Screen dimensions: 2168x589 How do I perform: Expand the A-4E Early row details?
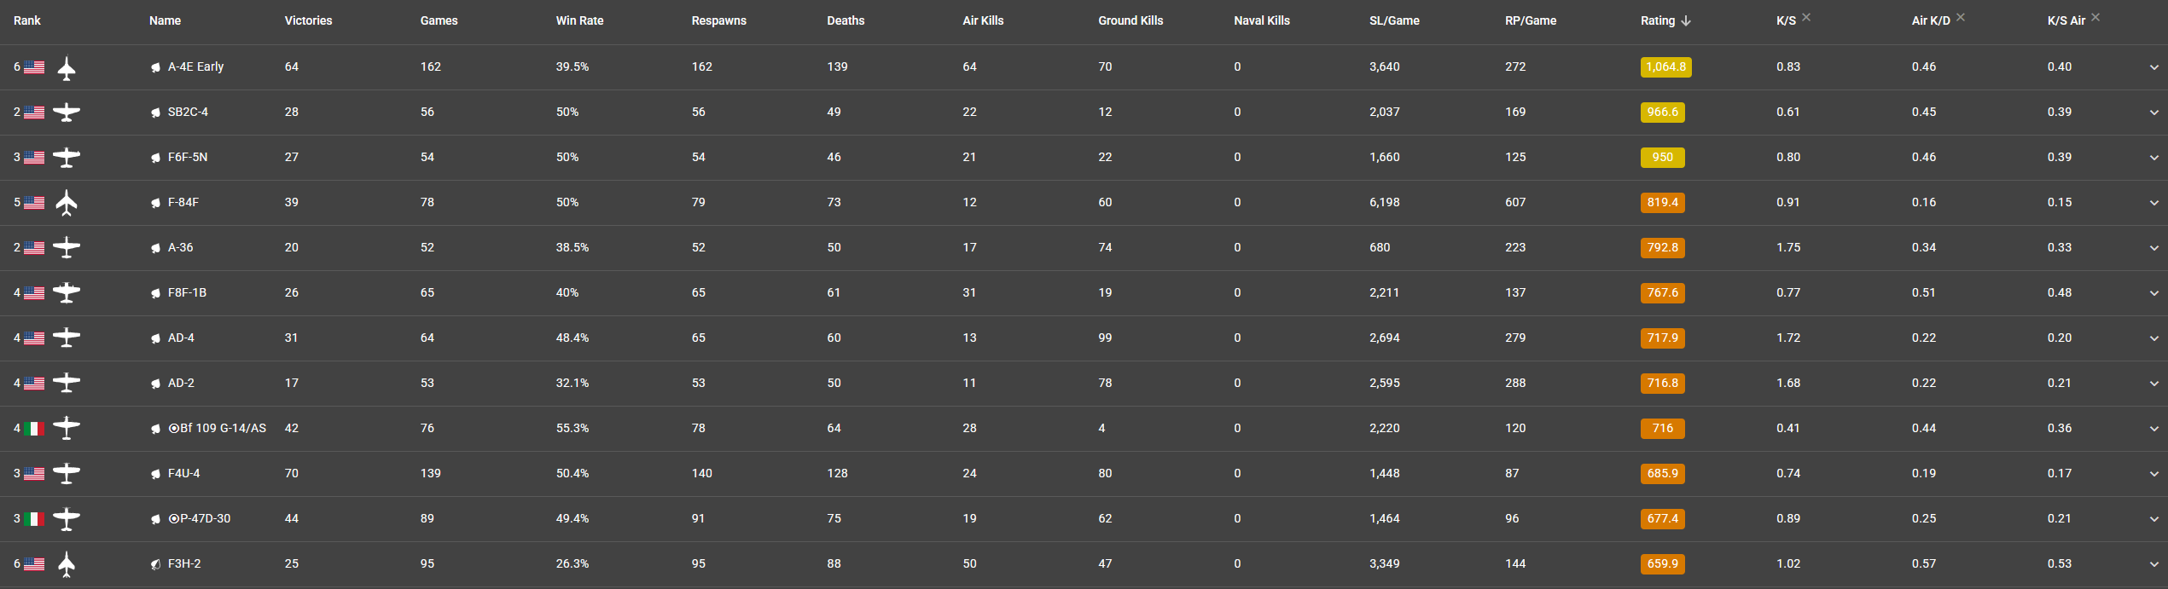pos(2153,67)
